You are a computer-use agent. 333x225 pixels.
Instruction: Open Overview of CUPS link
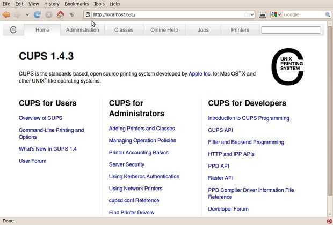41,118
